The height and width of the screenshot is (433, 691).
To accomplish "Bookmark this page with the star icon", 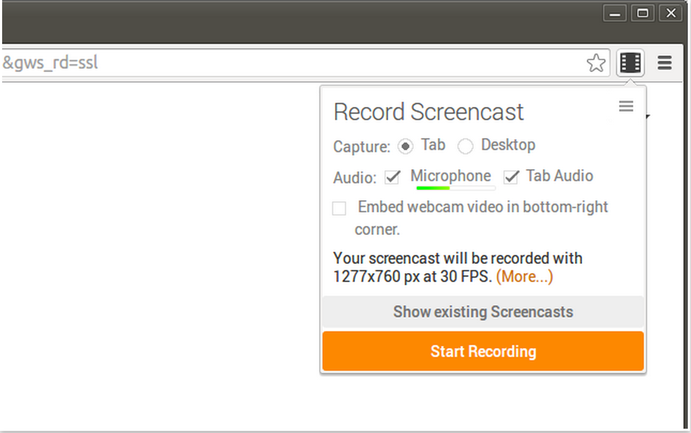I will click(x=596, y=63).
